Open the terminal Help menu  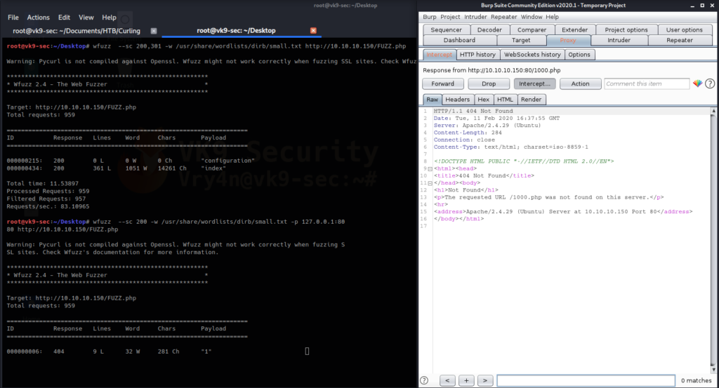pyautogui.click(x=109, y=18)
